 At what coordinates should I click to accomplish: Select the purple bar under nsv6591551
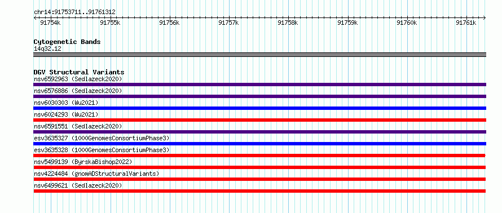point(259,132)
